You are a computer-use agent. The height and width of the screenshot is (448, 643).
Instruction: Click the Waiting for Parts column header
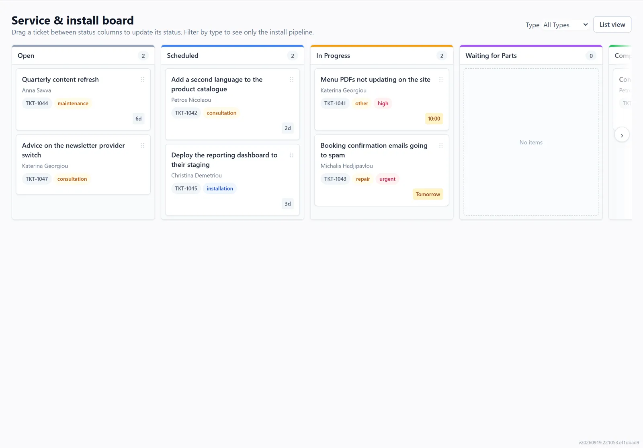click(531, 55)
